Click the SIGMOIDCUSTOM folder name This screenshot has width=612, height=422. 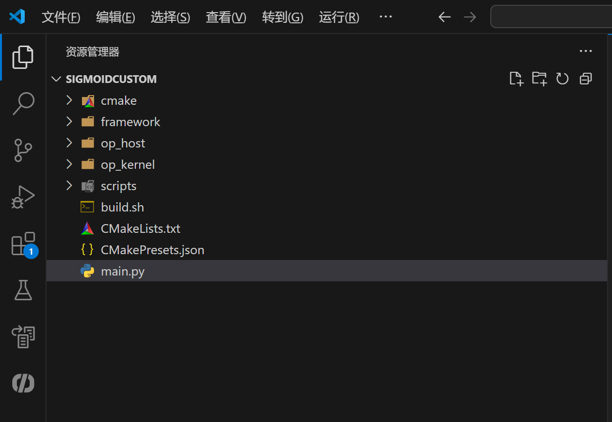[112, 79]
